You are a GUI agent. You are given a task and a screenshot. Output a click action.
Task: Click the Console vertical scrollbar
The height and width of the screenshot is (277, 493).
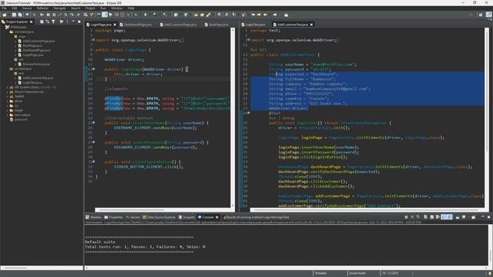[x=490, y=245]
